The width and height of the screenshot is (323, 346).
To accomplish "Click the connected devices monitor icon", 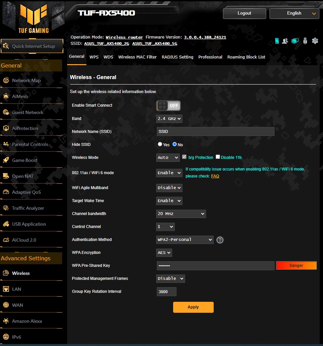I will coord(295,41).
